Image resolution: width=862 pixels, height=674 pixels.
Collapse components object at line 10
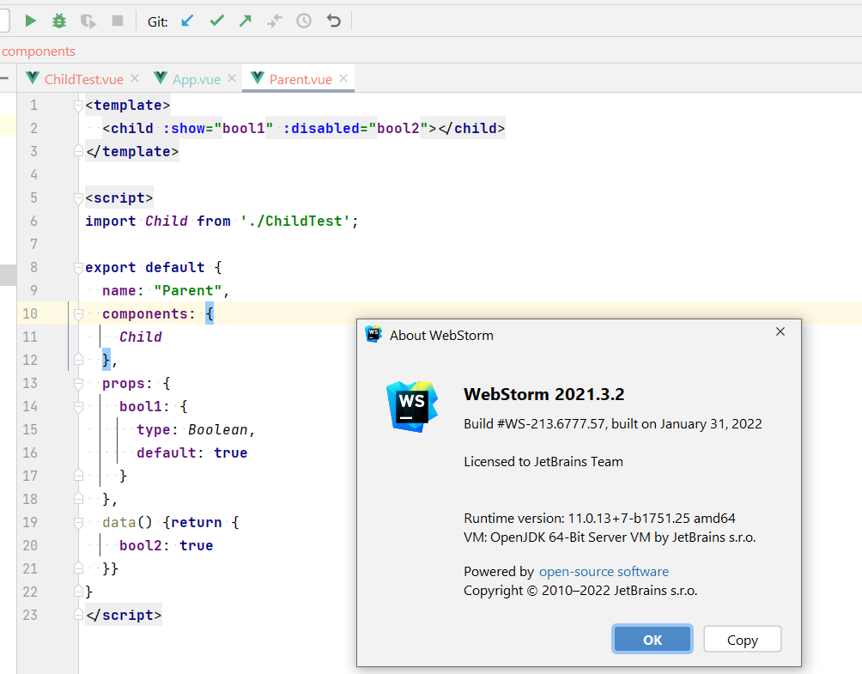[x=78, y=314]
